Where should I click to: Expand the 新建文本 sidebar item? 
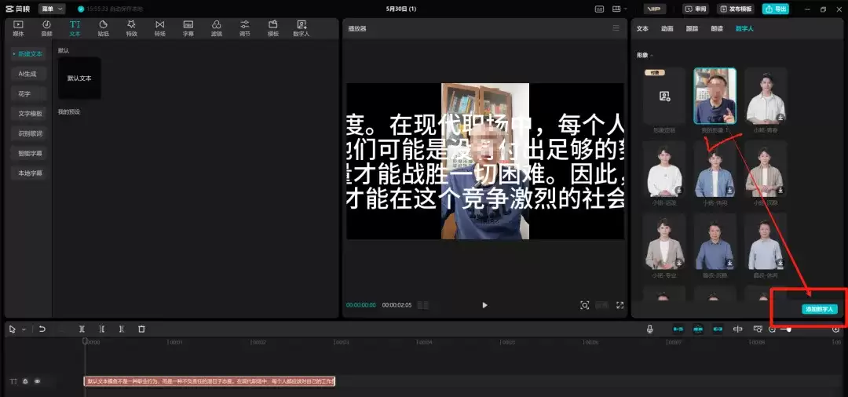tap(28, 54)
